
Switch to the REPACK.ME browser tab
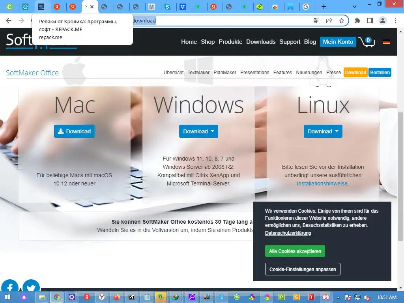pyautogui.click(x=41, y=7)
